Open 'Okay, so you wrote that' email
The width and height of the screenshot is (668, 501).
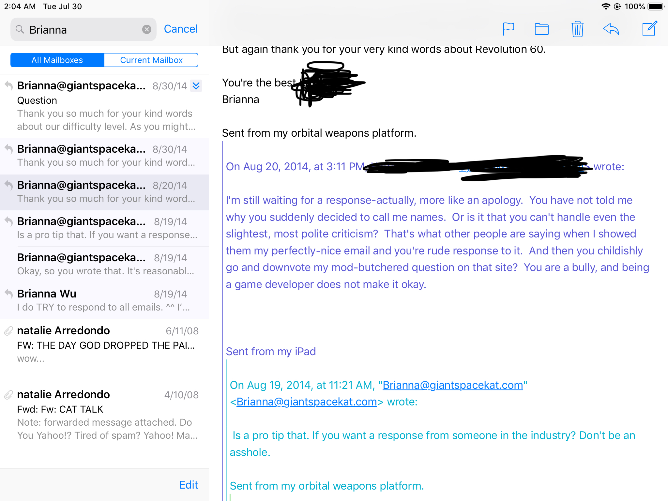pos(104,265)
